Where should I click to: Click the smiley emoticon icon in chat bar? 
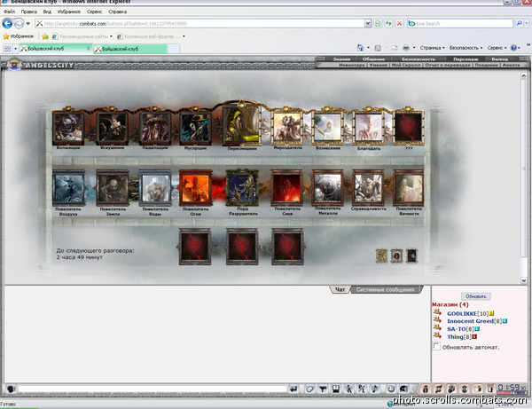(x=391, y=389)
